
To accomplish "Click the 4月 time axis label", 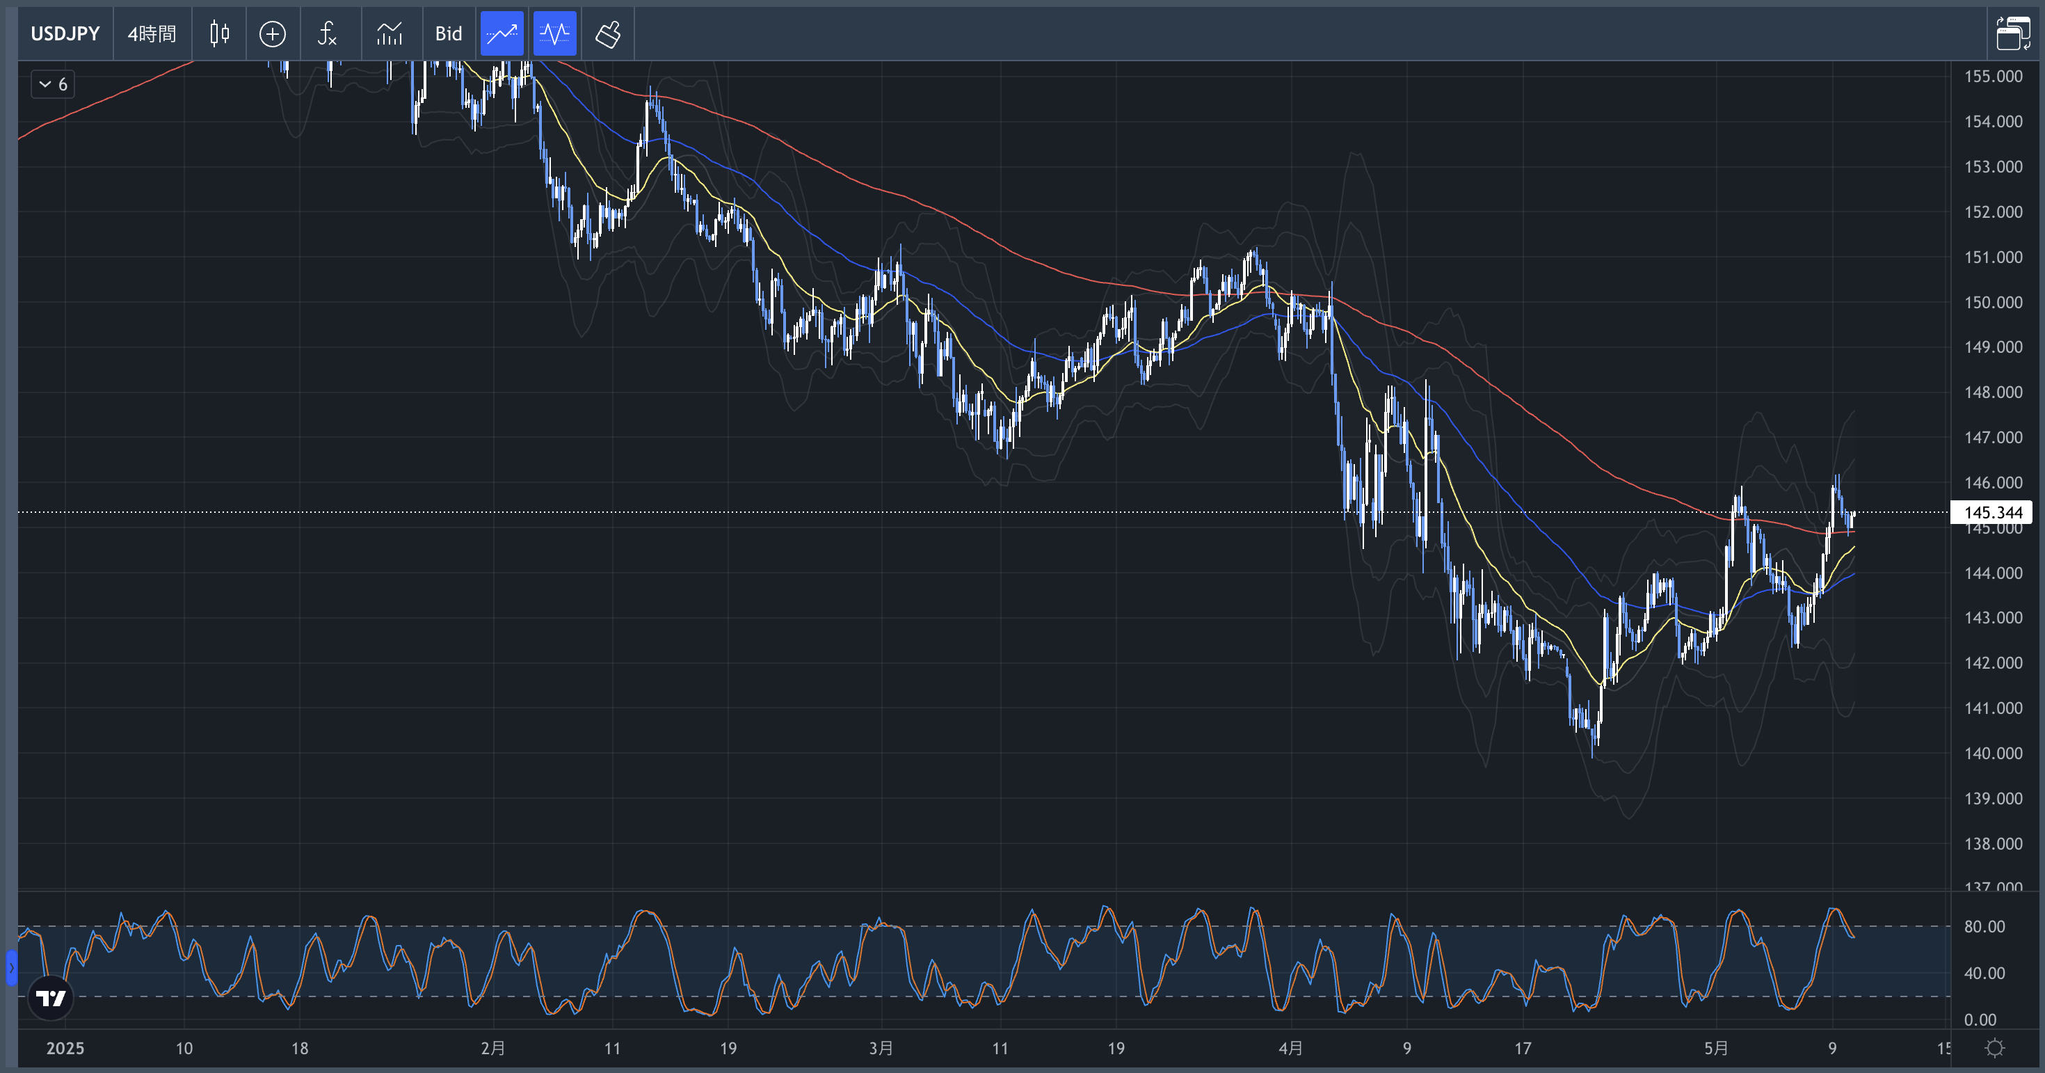I will (x=1291, y=1049).
